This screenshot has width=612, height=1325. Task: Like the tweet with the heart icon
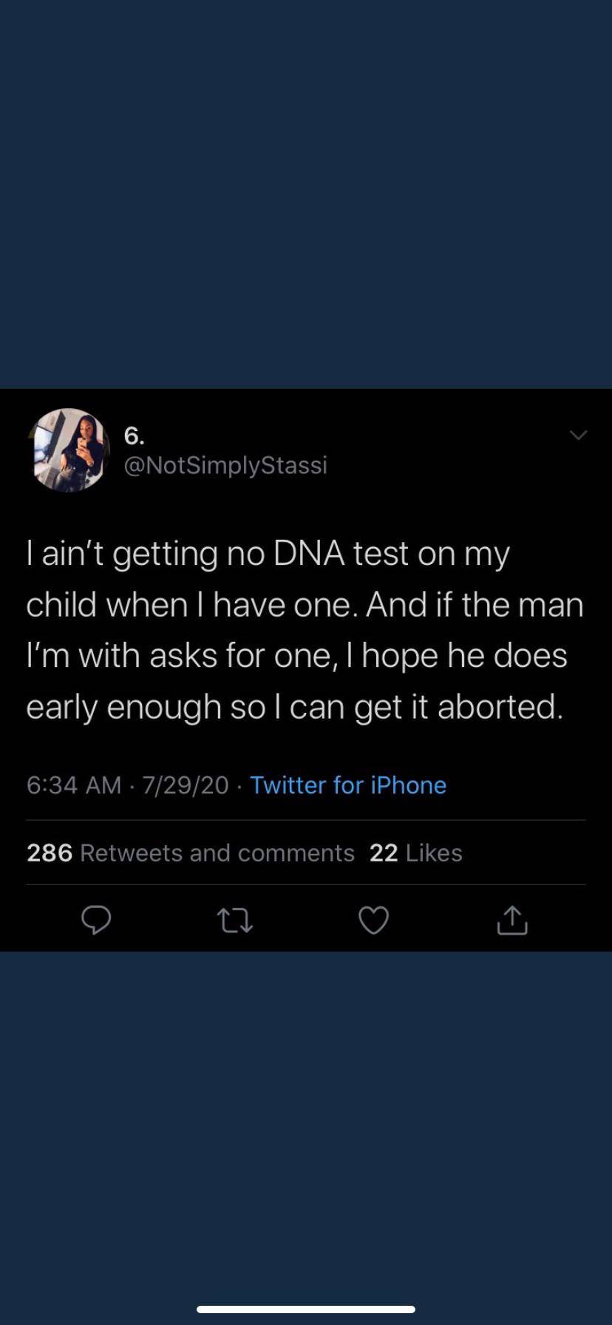[x=373, y=921]
